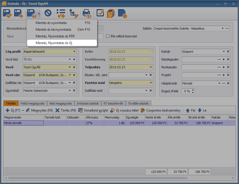Clear the Projekt field with X
The height and width of the screenshot is (184, 239).
(228, 75)
